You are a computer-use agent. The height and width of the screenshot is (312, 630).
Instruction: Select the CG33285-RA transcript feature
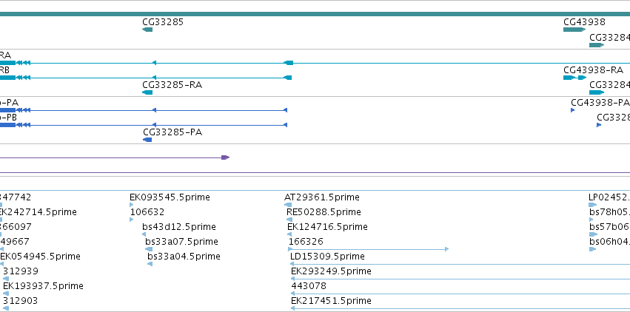click(147, 92)
